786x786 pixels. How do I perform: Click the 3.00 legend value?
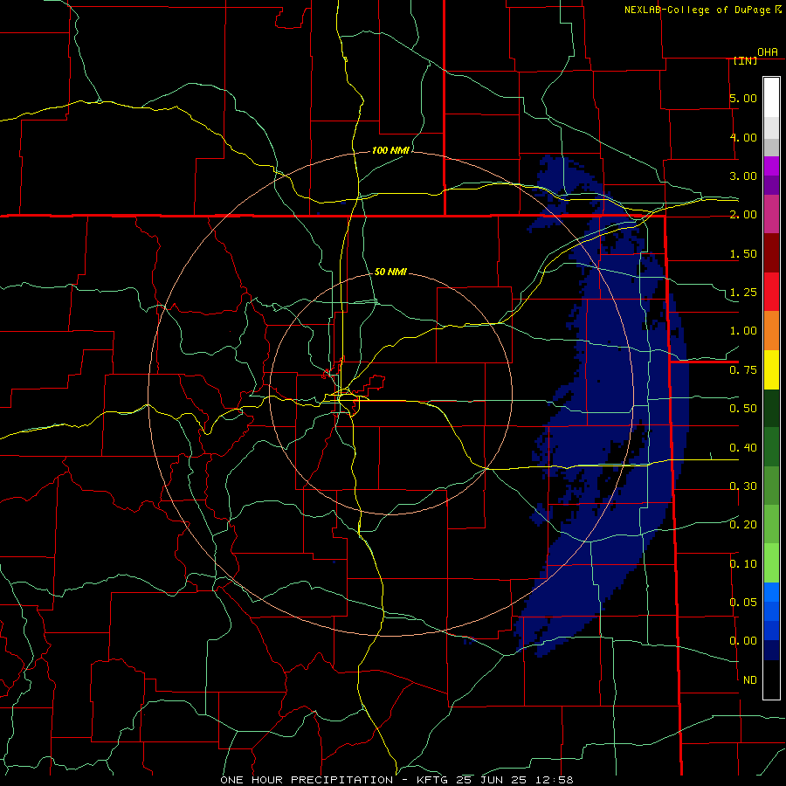point(743,176)
